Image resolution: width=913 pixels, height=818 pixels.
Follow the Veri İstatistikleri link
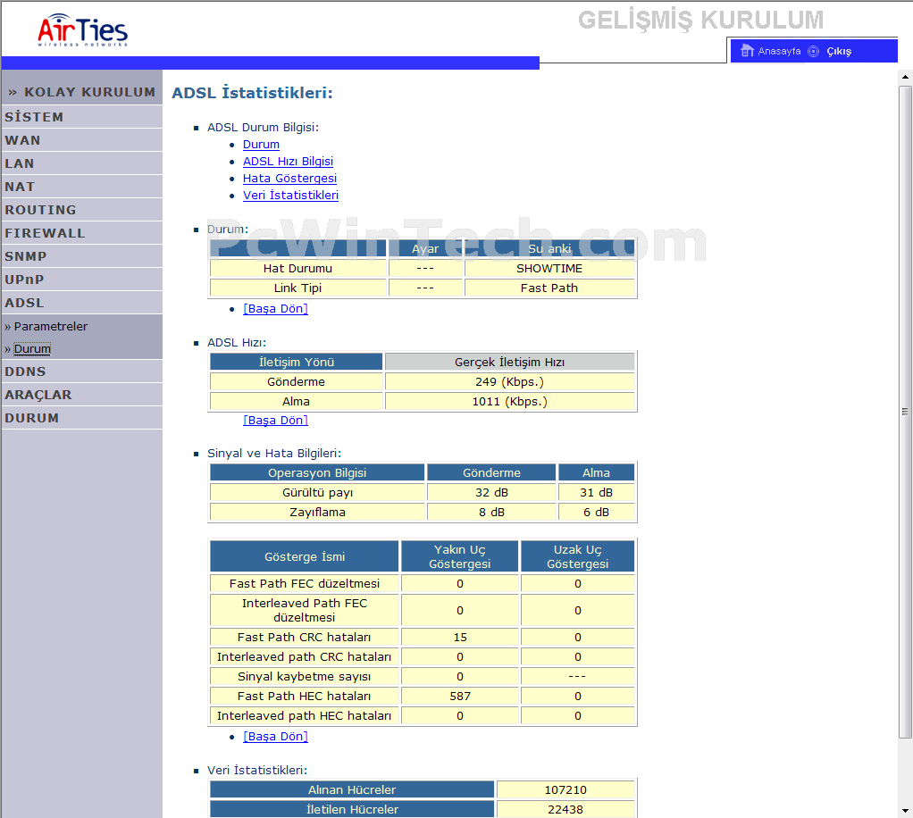(x=290, y=195)
